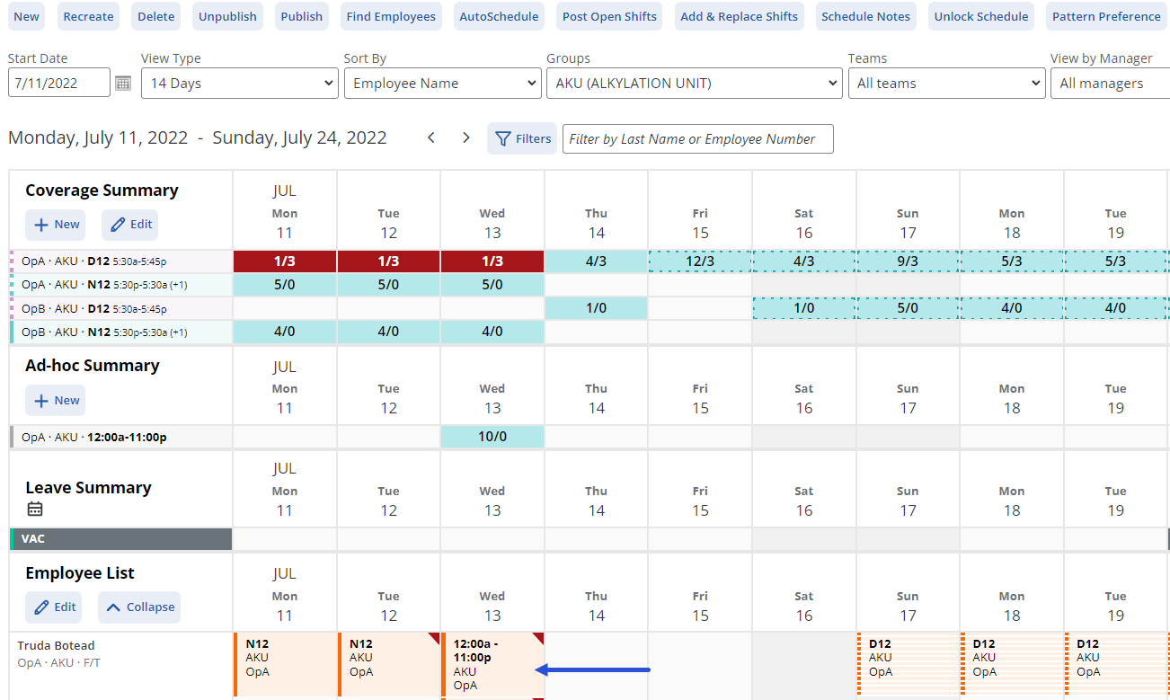
Task: Edit the Coverage Summary
Action: pyautogui.click(x=129, y=225)
